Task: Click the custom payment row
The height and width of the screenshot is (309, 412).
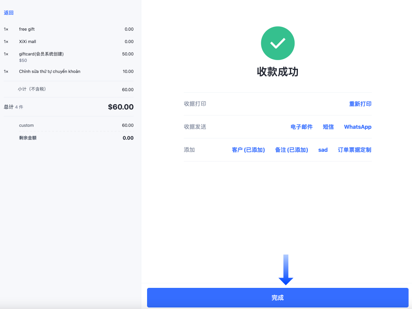Action: 76,125
